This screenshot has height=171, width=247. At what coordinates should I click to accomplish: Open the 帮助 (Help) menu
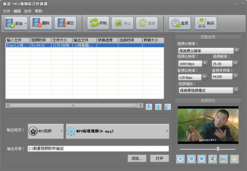(39, 11)
